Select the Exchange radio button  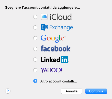pos(35,27)
